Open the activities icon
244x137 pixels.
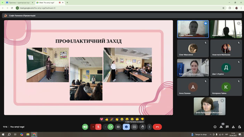point(233,127)
